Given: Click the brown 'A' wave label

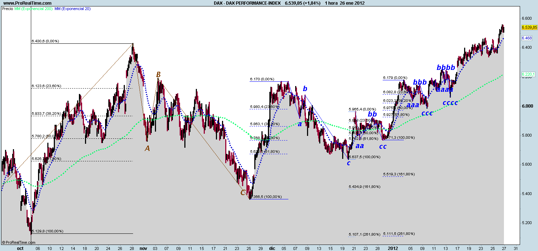Looking at the screenshot, I should (147, 148).
